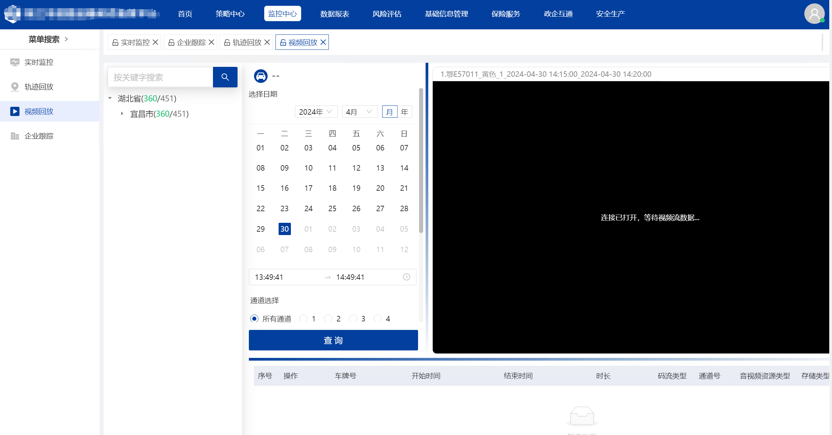
Task: Open 监控中心 menu
Action: (x=282, y=14)
